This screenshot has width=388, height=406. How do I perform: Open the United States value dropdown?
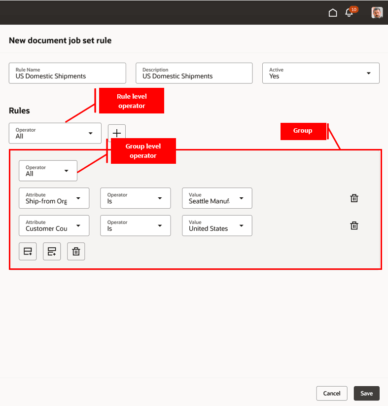coord(217,225)
